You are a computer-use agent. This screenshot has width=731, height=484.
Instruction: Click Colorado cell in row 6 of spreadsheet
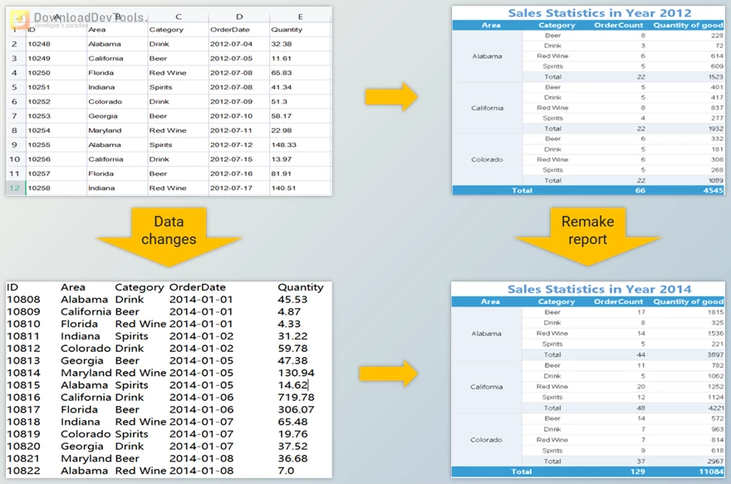click(x=117, y=101)
